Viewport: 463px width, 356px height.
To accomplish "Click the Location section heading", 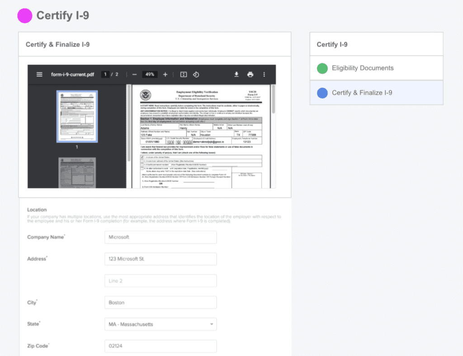I will coord(37,210).
